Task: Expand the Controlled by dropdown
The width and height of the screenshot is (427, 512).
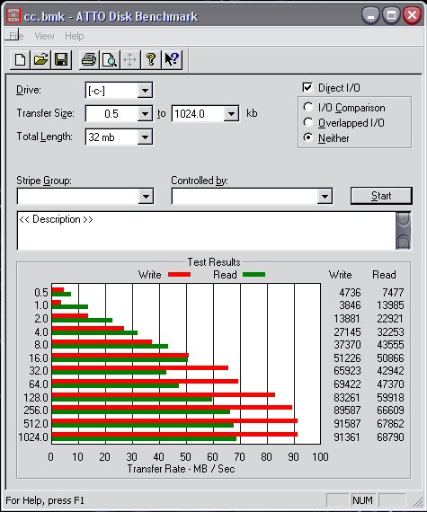Action: 325,196
